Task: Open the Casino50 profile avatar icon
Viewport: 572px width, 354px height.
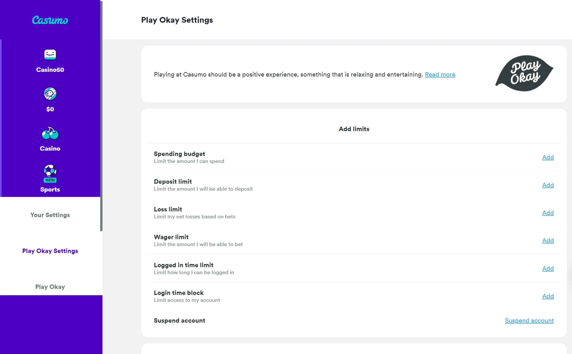Action: (x=50, y=54)
